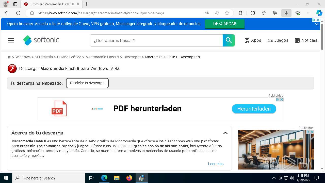Add this page to favorites with the star
325x183 pixels.
click(227, 13)
